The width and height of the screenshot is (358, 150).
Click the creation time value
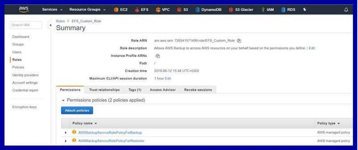[177, 71]
